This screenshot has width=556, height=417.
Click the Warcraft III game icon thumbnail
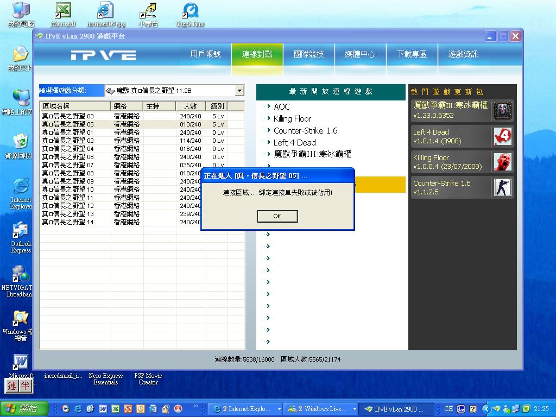502,111
